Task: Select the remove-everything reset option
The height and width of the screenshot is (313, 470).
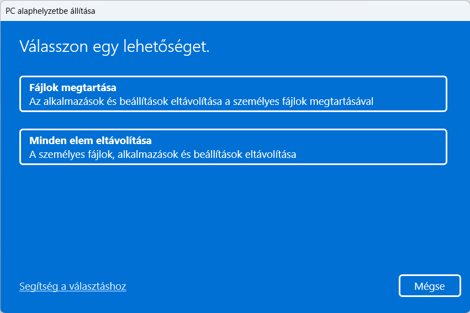Action: (x=233, y=147)
